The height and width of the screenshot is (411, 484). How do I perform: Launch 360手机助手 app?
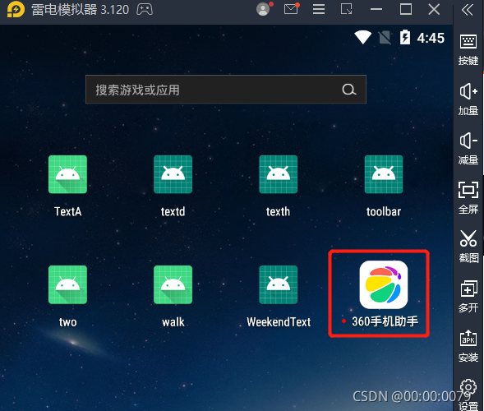click(x=384, y=284)
